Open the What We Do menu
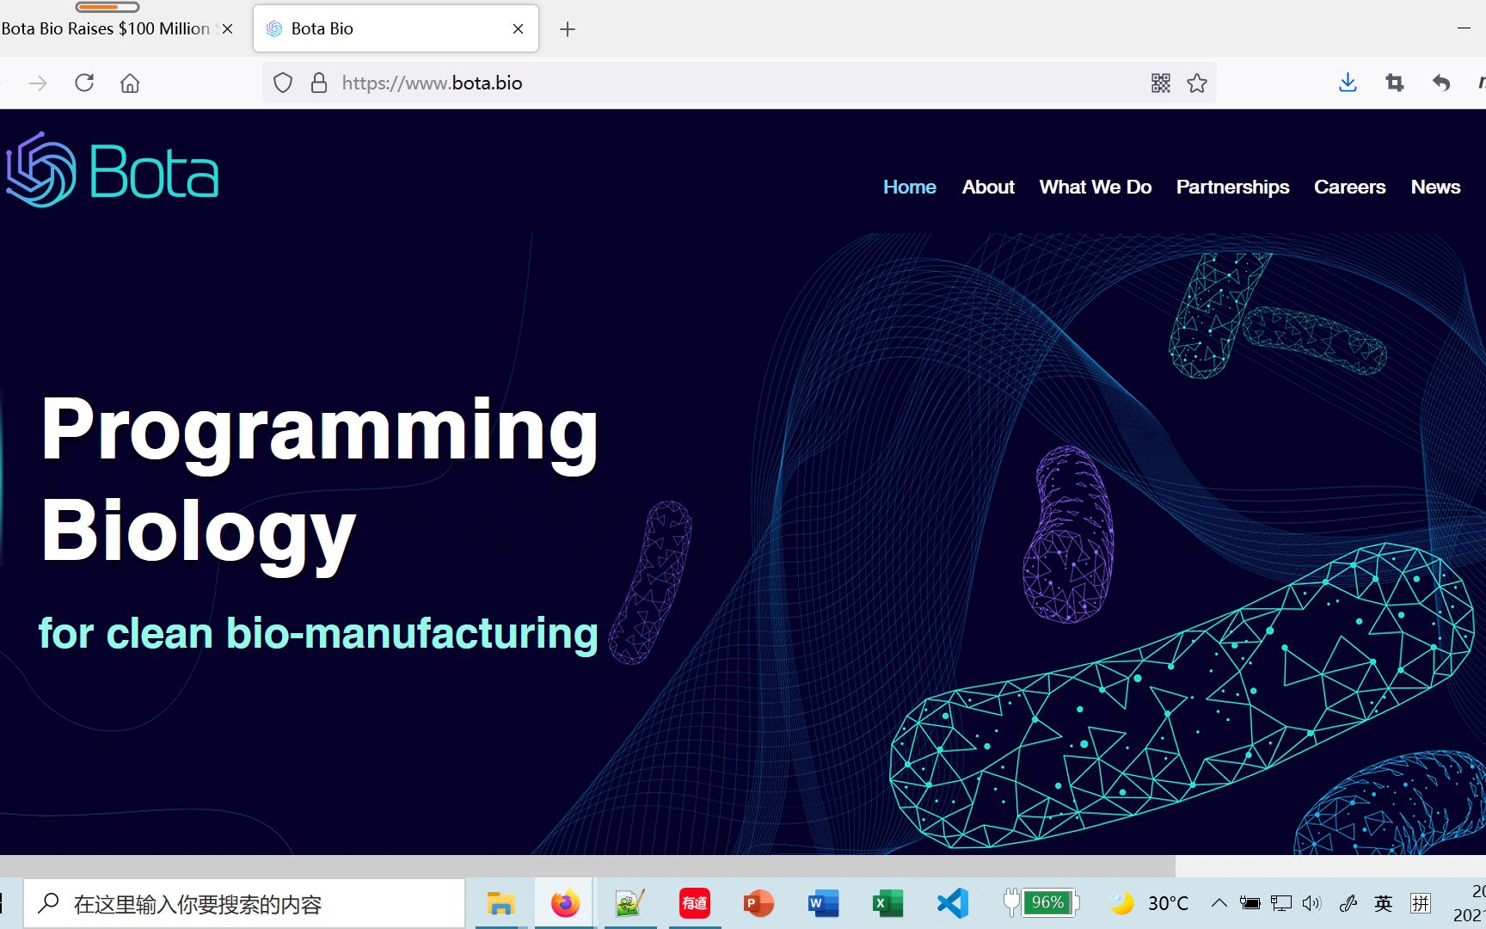This screenshot has height=929, width=1486. 1096,187
